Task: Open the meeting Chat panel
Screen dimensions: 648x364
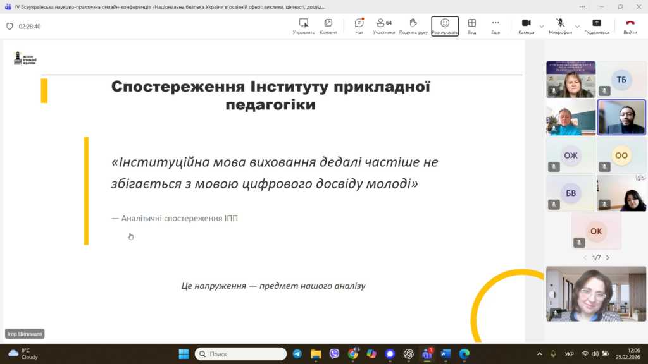Action: tap(359, 26)
